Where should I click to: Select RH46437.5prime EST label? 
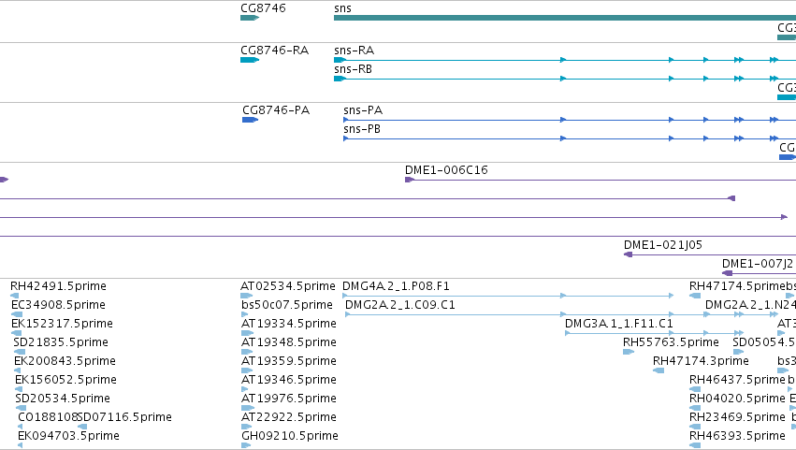click(737, 380)
